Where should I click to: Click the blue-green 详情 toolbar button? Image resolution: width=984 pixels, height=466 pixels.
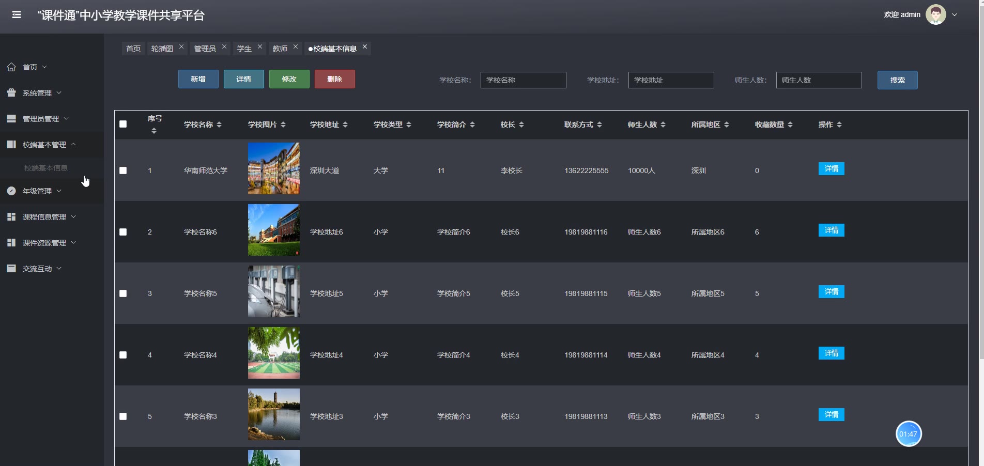coord(244,79)
